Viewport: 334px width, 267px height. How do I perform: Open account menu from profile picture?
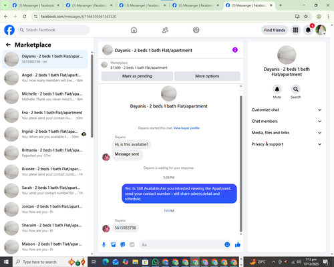(x=321, y=30)
